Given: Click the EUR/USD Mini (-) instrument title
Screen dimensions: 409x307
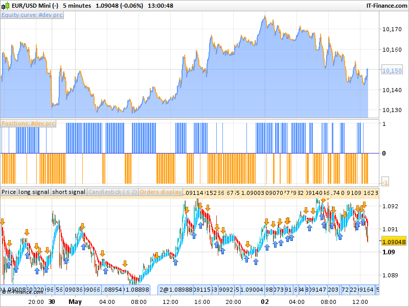Looking at the screenshot, I should point(35,6).
